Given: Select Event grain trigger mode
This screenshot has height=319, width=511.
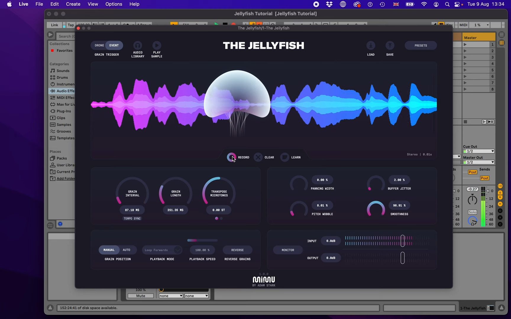Looking at the screenshot, I should pos(114,45).
